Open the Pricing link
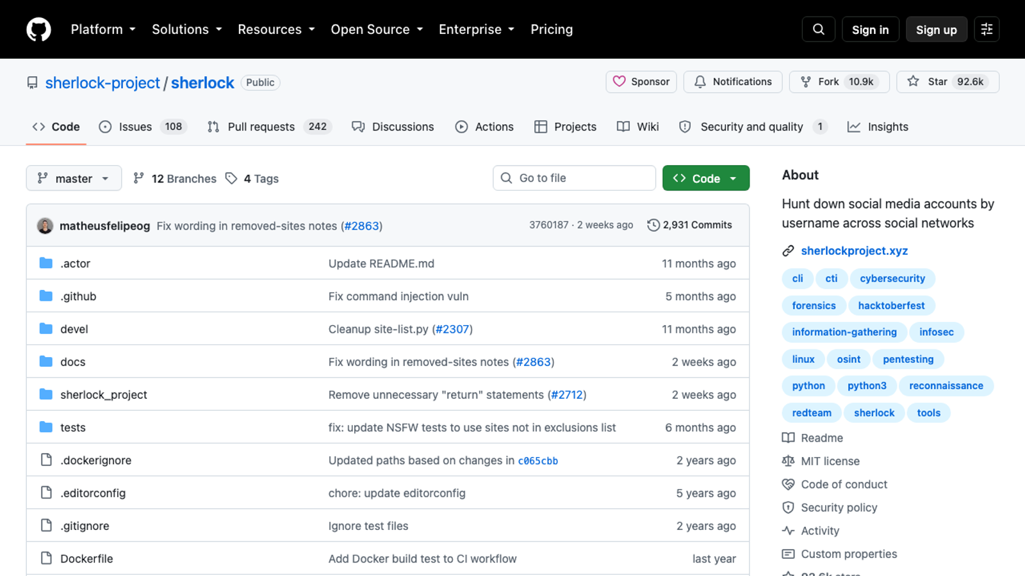The width and height of the screenshot is (1025, 576). click(x=552, y=29)
